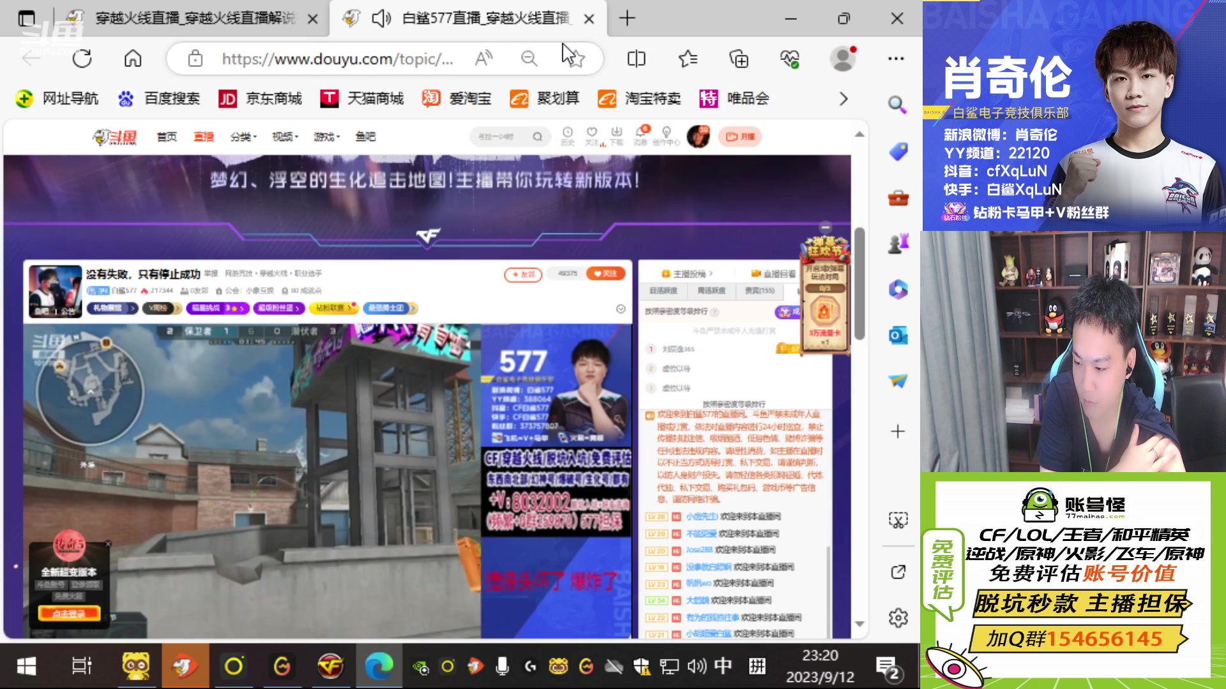
Task: Toggle split screen view in Edge
Action: click(637, 59)
